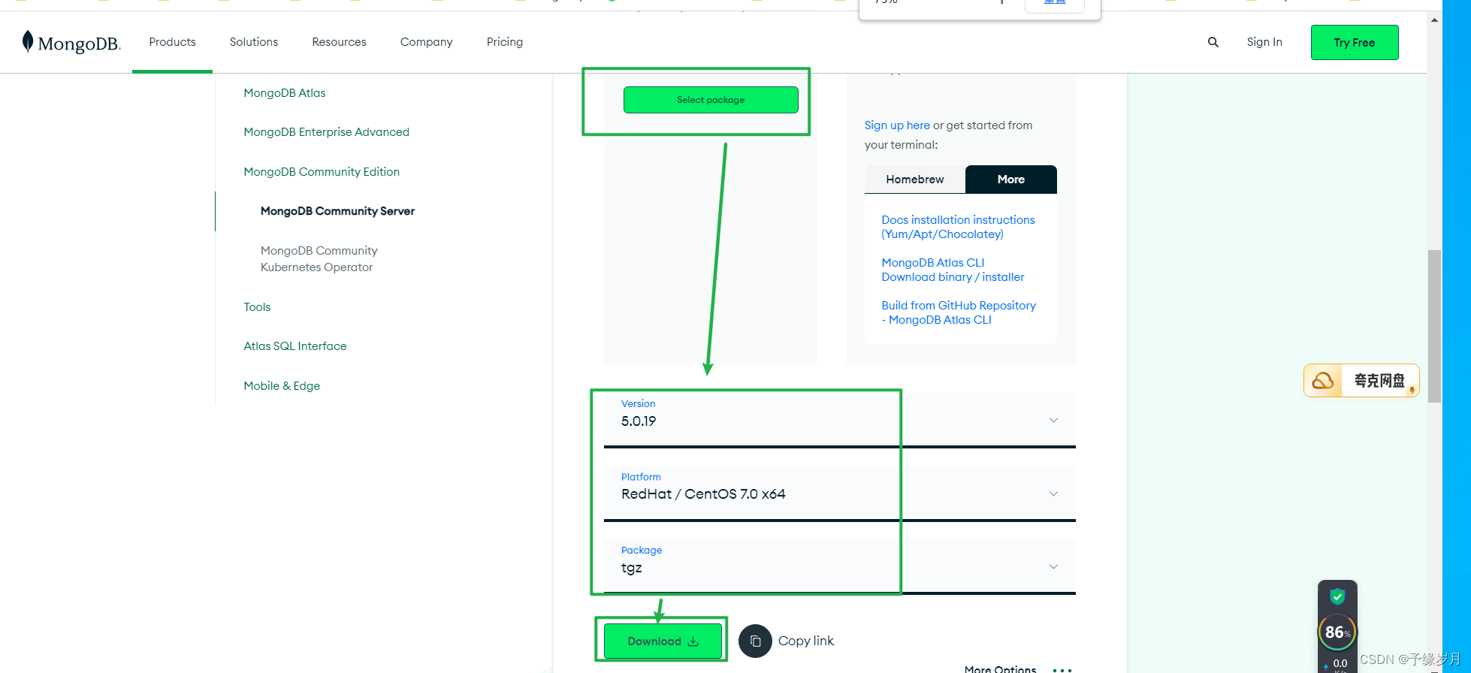Select Atlas SQL Interface in sidebar

tap(295, 346)
